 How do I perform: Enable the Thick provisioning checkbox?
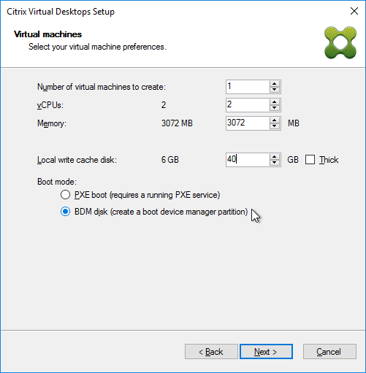[x=310, y=160]
